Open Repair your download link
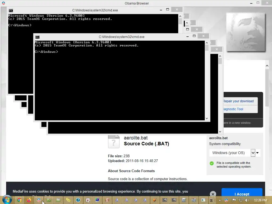Viewport: 272px width, 204px height. pos(239,101)
